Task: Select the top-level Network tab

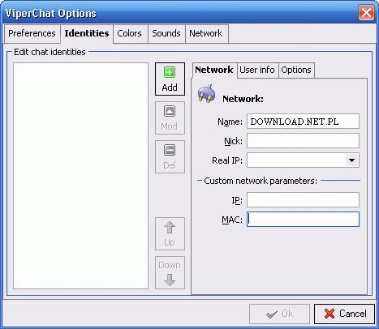Action: point(206,33)
